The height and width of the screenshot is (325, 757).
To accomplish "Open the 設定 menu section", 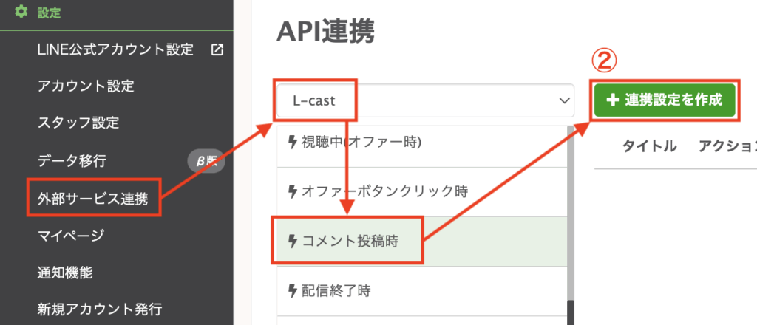I will [49, 13].
